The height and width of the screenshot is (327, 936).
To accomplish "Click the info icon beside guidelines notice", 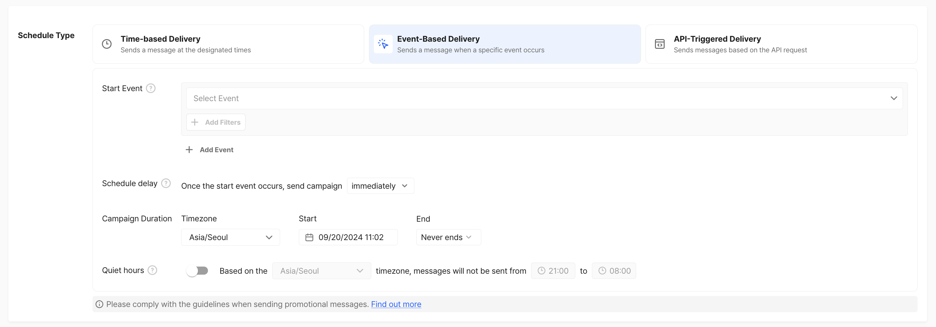I will click(99, 304).
